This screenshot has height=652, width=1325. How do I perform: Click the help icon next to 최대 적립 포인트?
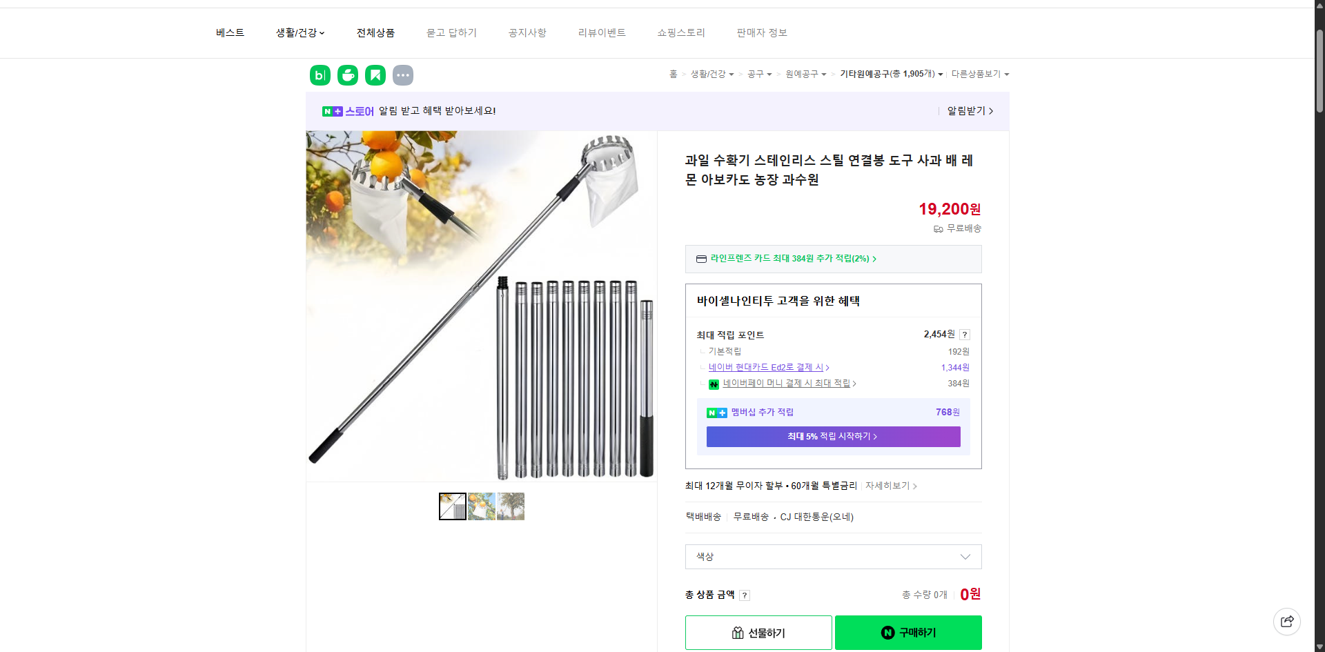965,334
